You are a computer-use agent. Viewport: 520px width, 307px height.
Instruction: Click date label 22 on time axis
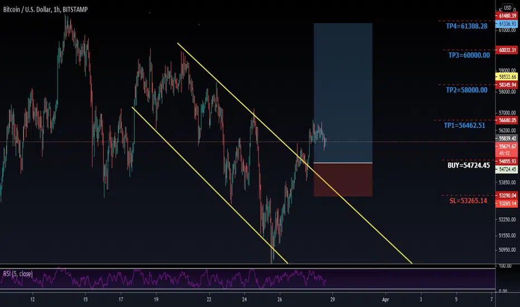[x=209, y=299]
